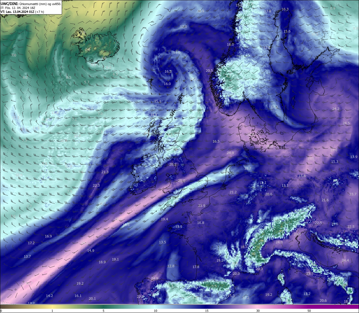Image resolution: width=359 pixels, height=313 pixels.
Task: Click the map value "15.1"
Action: (158, 101)
